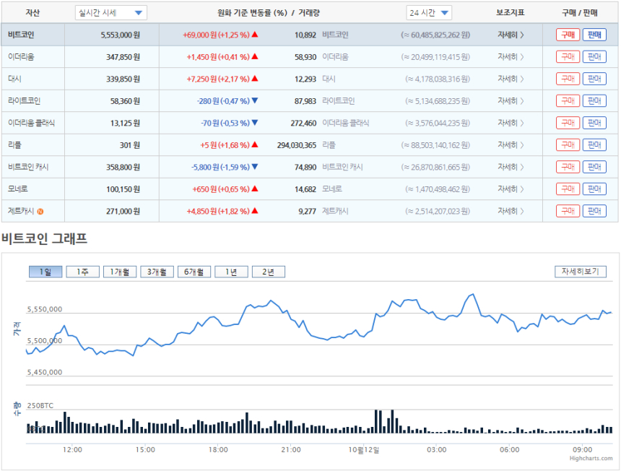
Task: Click 판매 button for 라이트코인 row
Action: pos(594,101)
